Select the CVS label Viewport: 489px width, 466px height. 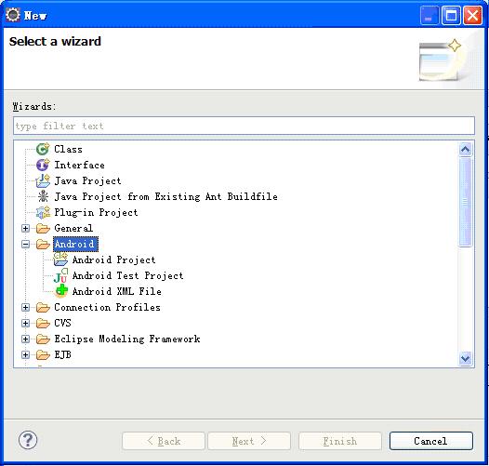[62, 323]
